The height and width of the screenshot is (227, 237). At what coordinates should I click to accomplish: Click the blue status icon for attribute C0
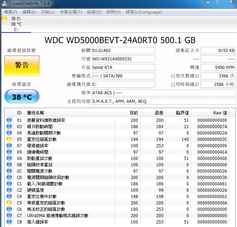(x=9, y=177)
